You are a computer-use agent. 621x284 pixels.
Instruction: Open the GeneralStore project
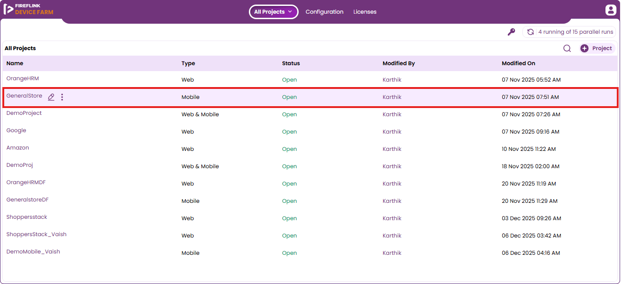24,96
